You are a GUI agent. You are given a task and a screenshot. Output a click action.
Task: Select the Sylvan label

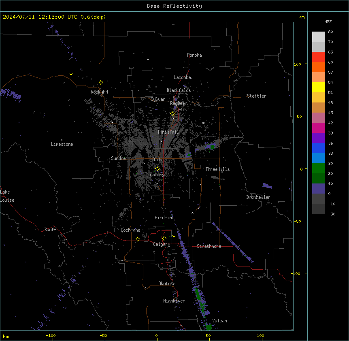158,99
